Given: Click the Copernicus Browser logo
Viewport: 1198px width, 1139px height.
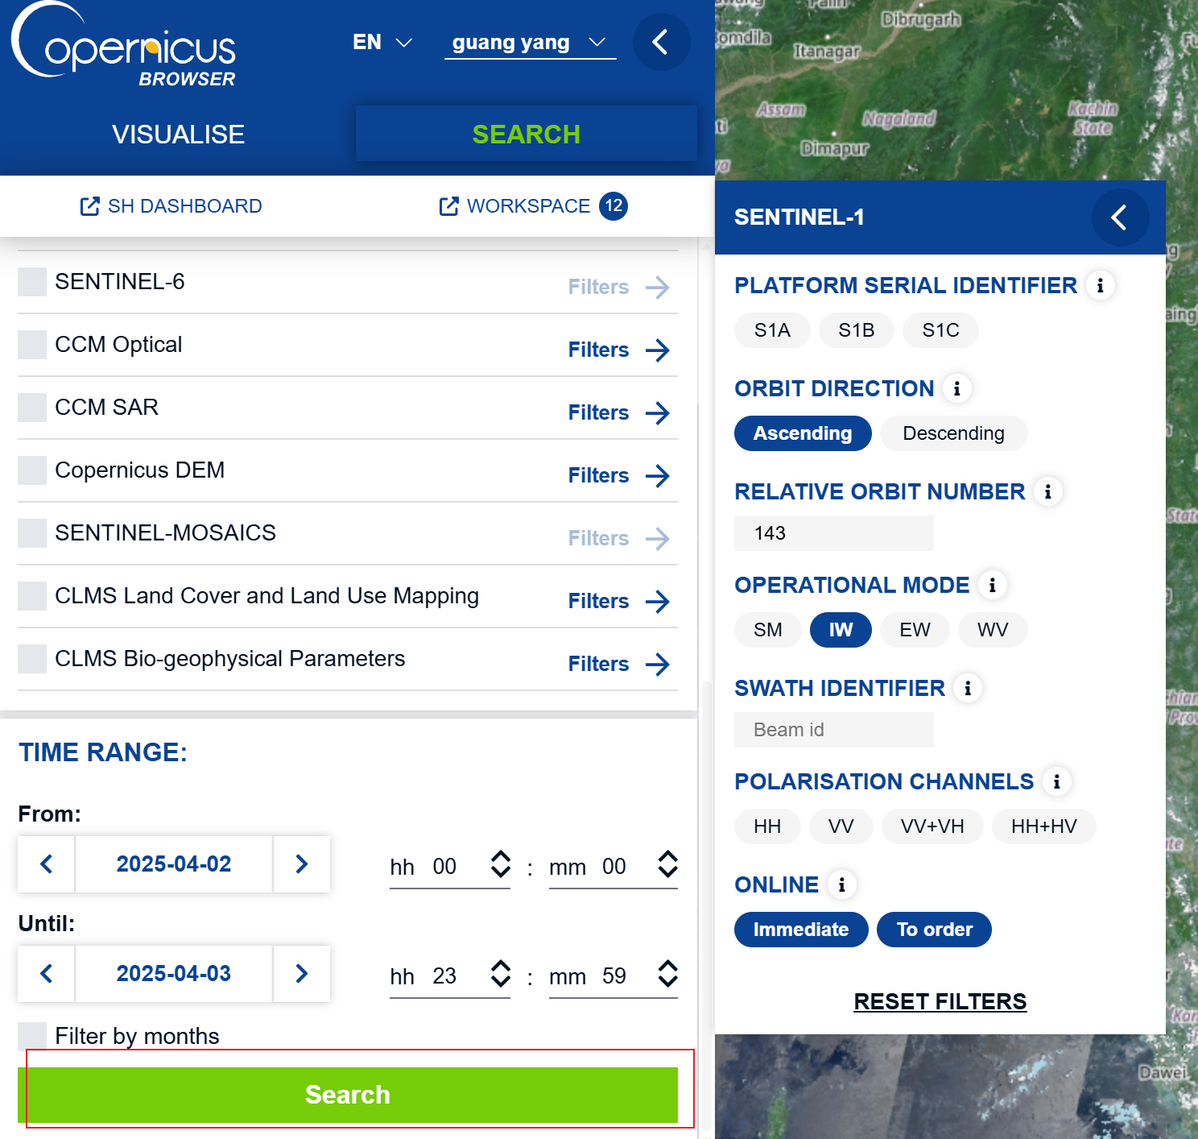Looking at the screenshot, I should tap(123, 44).
